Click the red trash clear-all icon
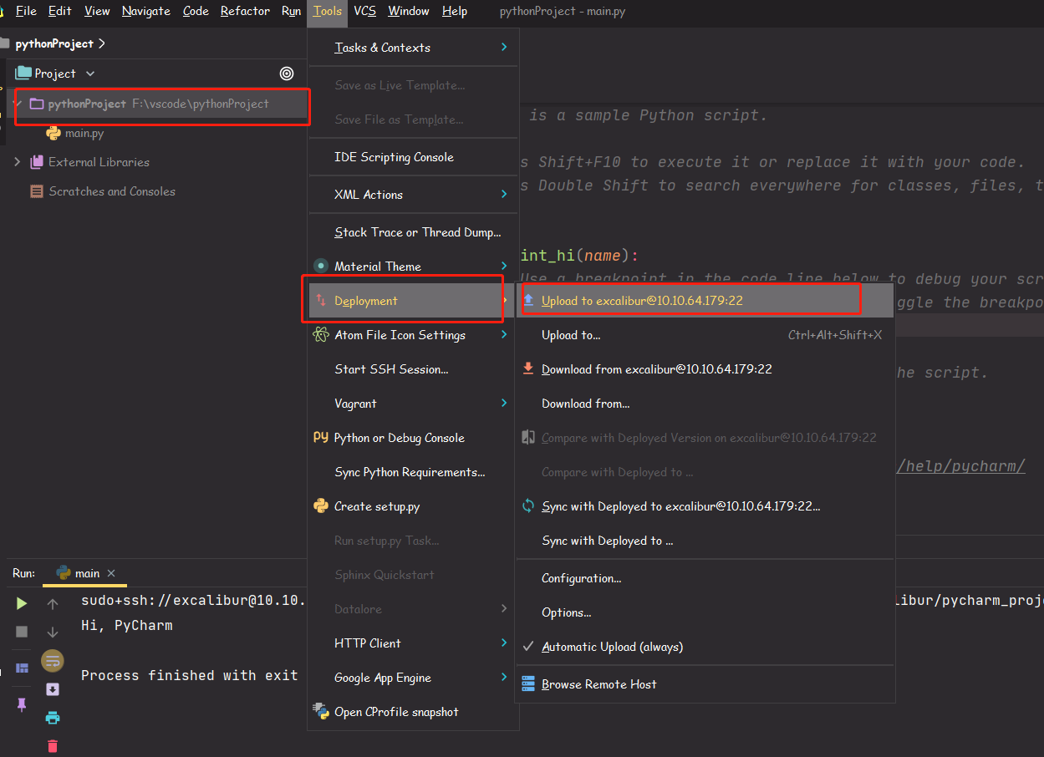The height and width of the screenshot is (757, 1044). [53, 746]
